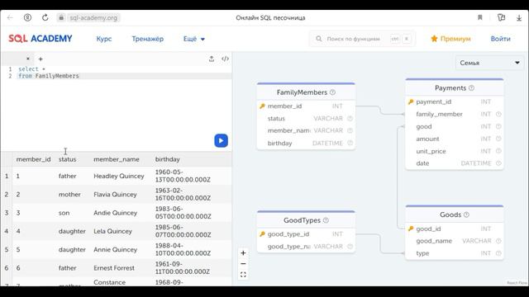This screenshot has height=297, width=529.
Task: Click the browser back arrow
Action: click(10, 17)
